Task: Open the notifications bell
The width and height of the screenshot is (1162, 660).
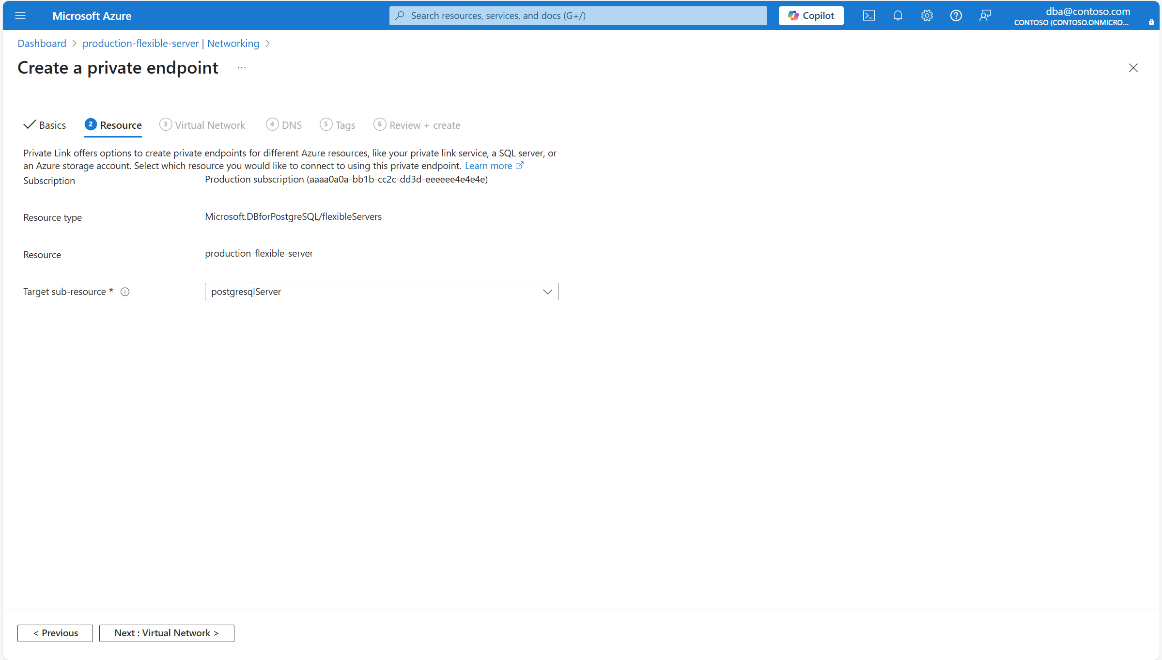Action: tap(898, 15)
